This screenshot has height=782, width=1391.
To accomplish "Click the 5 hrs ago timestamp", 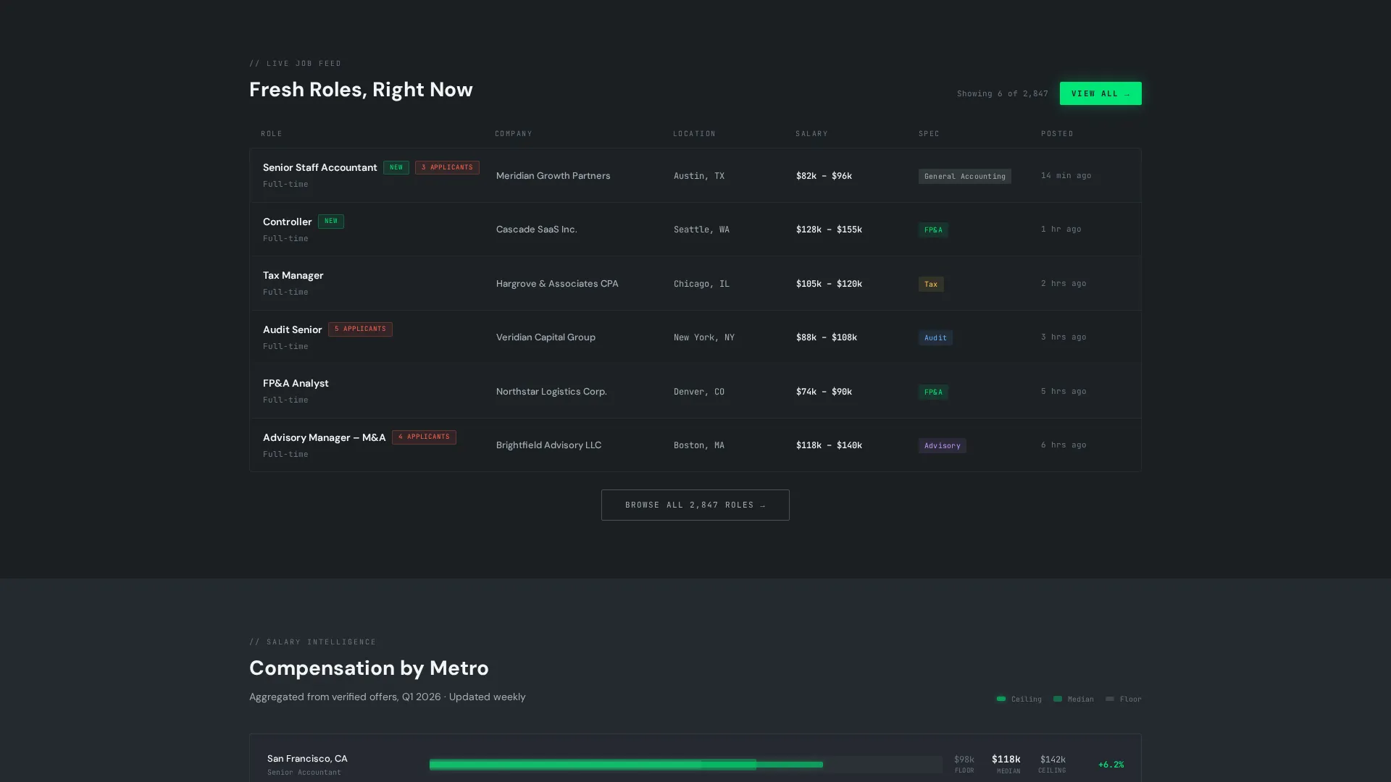I will click(x=1064, y=391).
